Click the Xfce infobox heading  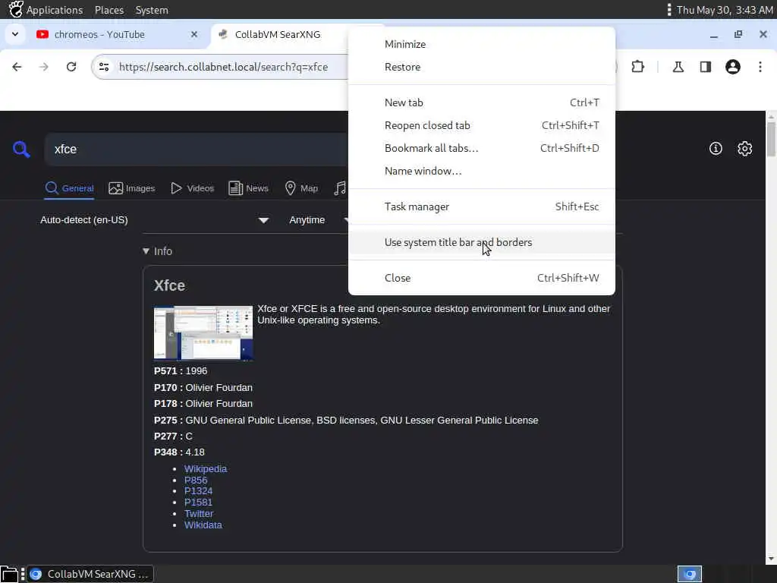coord(169,285)
